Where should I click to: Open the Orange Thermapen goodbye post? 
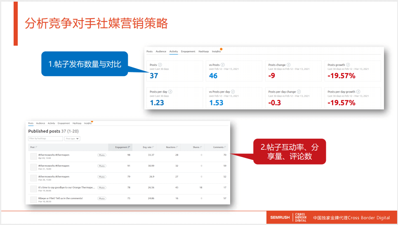click(66, 187)
